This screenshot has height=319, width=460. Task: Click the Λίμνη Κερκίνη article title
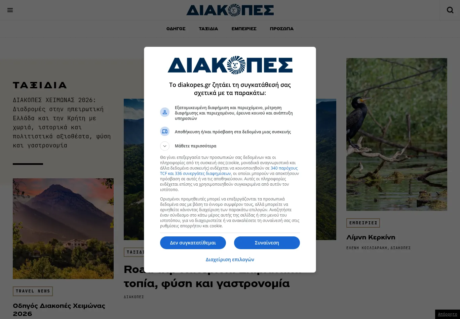point(371,237)
